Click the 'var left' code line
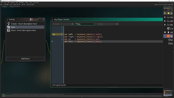Viewport: 174px width, 98px height. (x=83, y=34)
